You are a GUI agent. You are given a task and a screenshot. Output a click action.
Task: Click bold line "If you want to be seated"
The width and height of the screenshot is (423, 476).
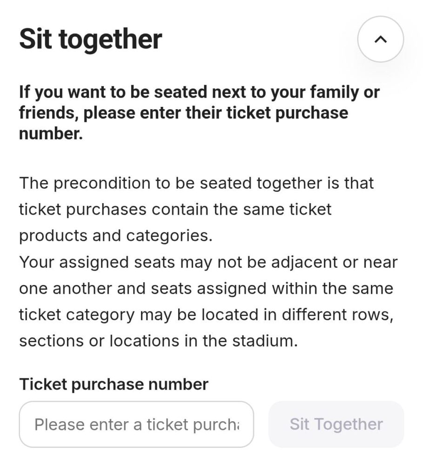199,92
